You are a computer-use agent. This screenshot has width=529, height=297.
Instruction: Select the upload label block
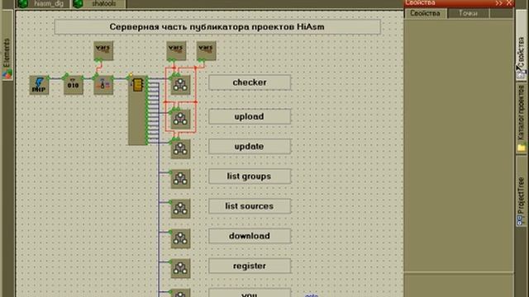click(x=250, y=116)
